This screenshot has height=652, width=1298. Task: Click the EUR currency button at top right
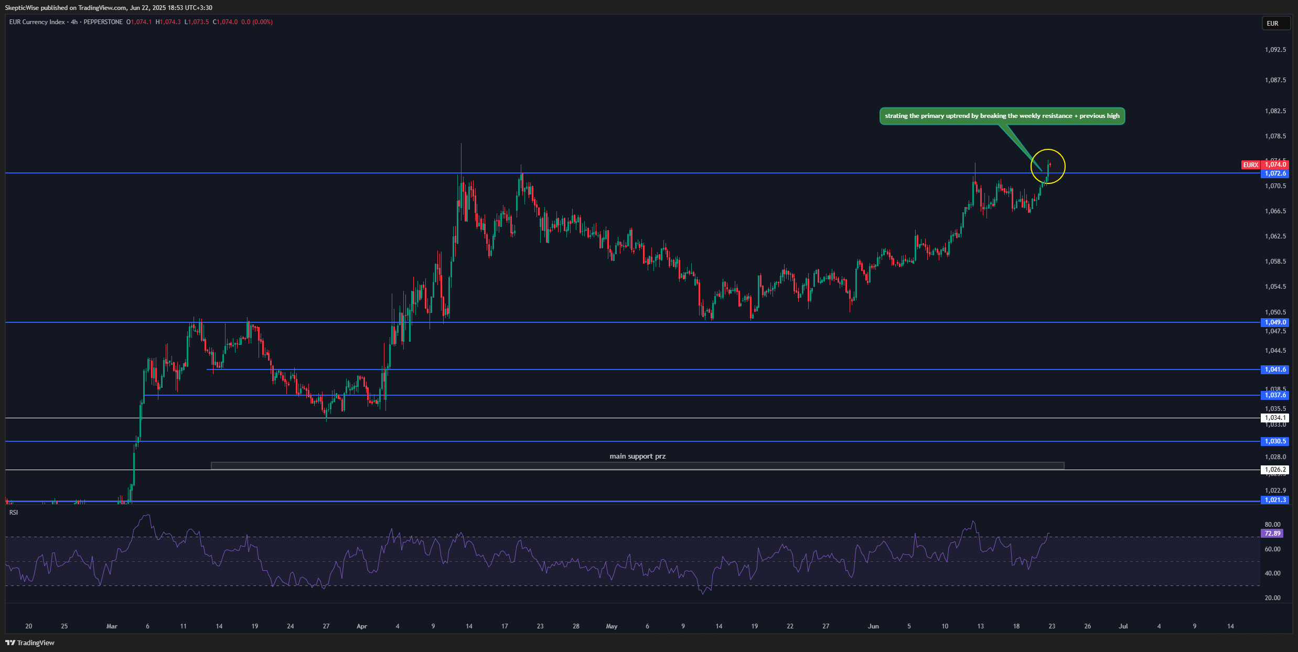(x=1275, y=24)
